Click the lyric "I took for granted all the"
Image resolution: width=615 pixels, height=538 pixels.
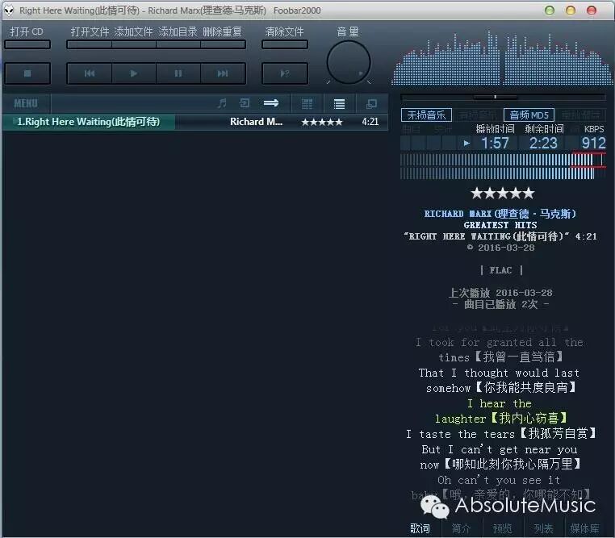500,343
